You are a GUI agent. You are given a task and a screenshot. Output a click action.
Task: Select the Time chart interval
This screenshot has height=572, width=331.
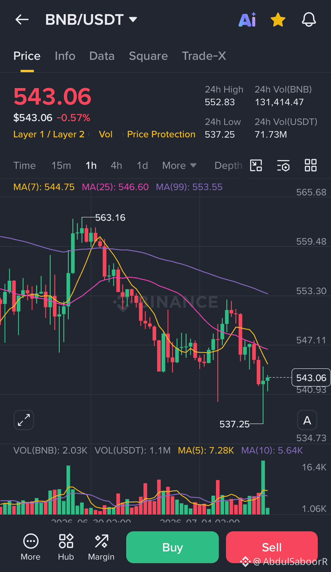(24, 166)
